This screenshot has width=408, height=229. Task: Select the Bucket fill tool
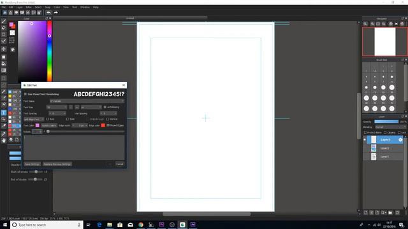coord(4,64)
